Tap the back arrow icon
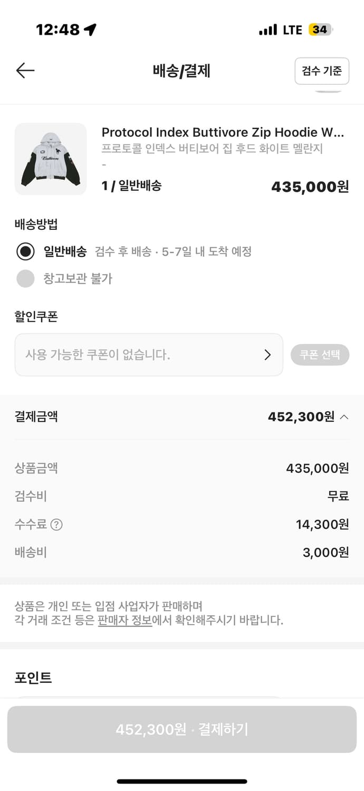The height and width of the screenshot is (791, 364). pos(25,71)
